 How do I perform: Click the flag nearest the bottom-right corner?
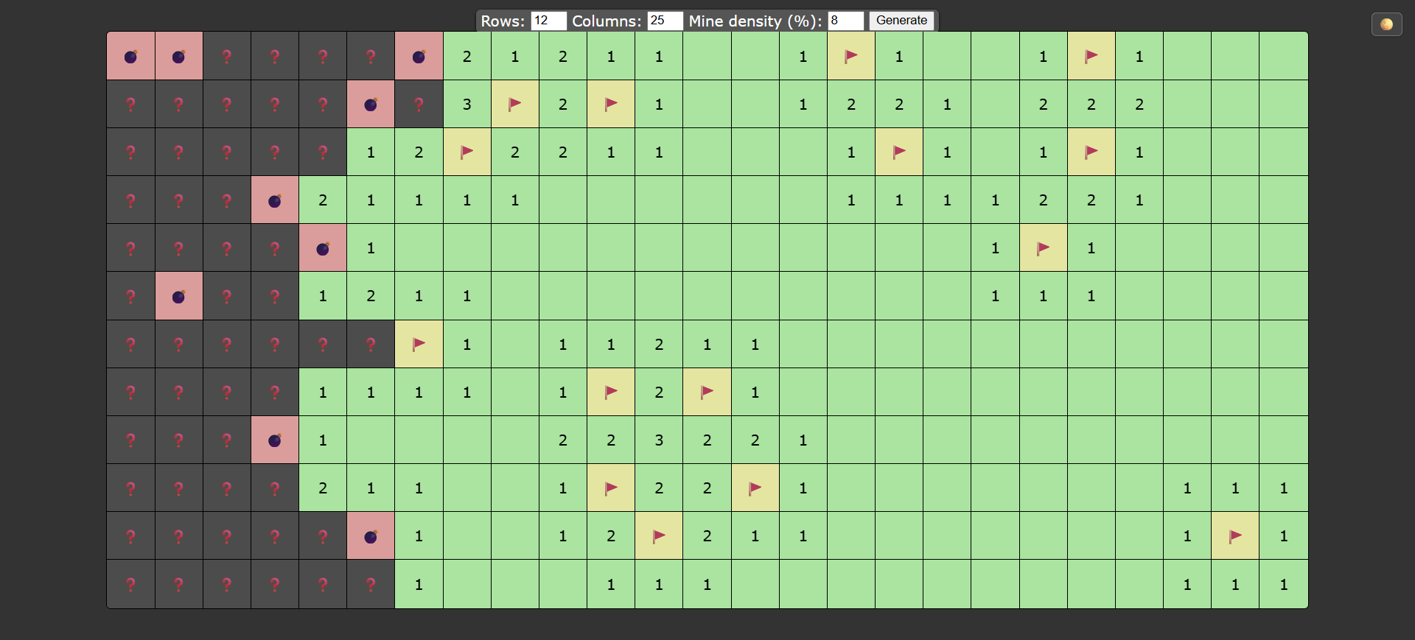pos(1235,536)
